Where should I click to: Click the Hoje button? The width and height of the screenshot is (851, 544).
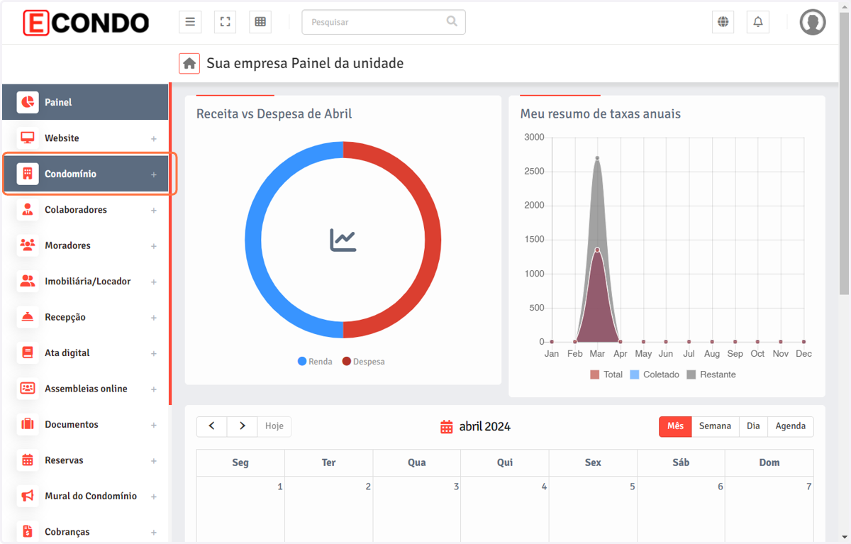pyautogui.click(x=274, y=426)
